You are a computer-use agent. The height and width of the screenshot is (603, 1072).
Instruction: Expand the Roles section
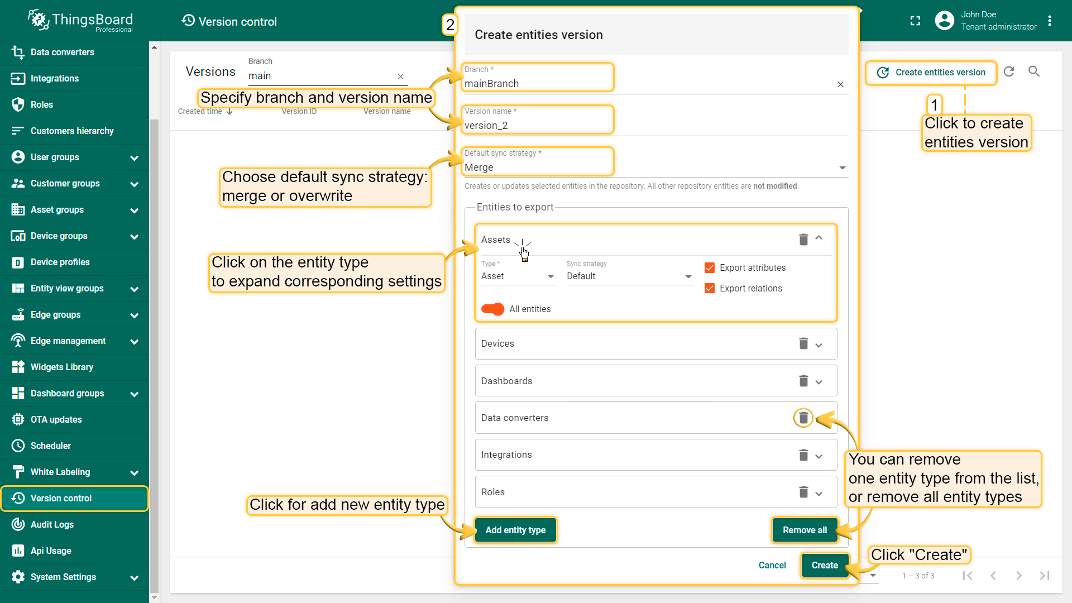click(819, 494)
